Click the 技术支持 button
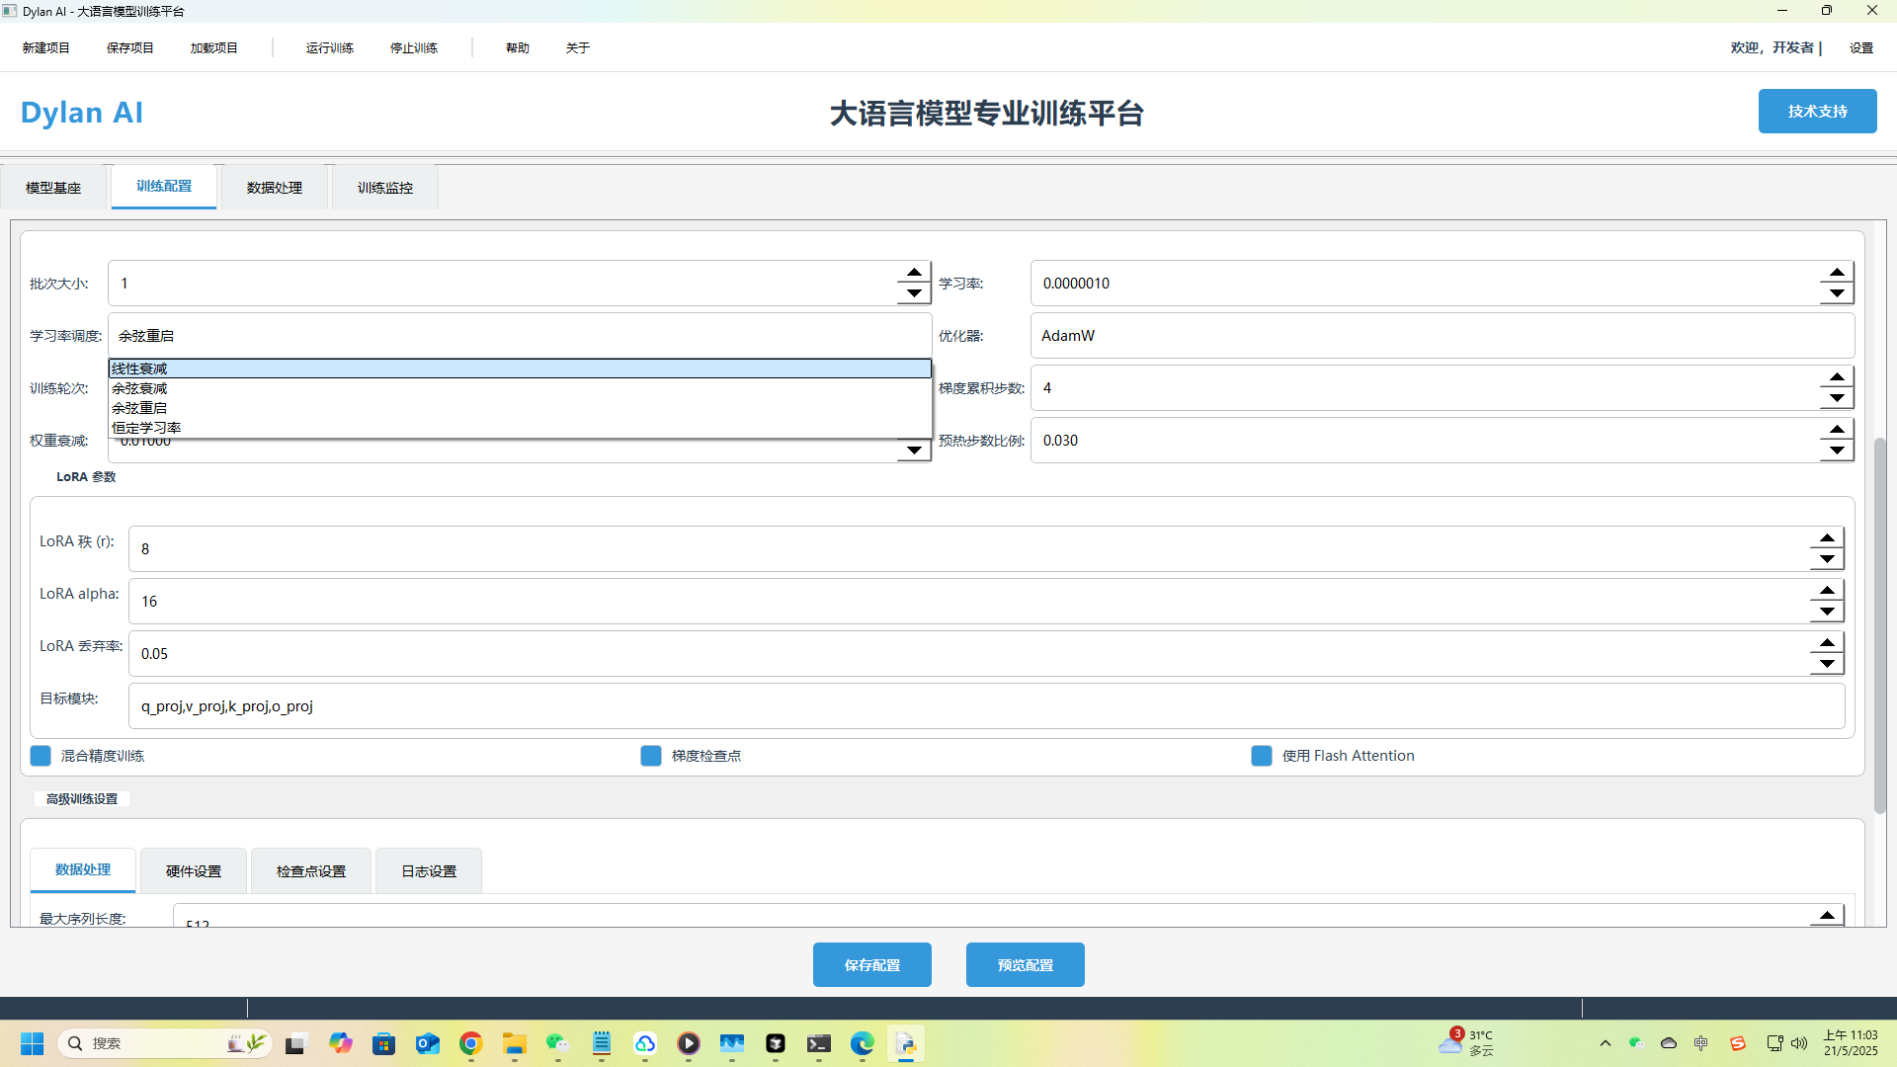The height and width of the screenshot is (1067, 1897). click(x=1817, y=112)
